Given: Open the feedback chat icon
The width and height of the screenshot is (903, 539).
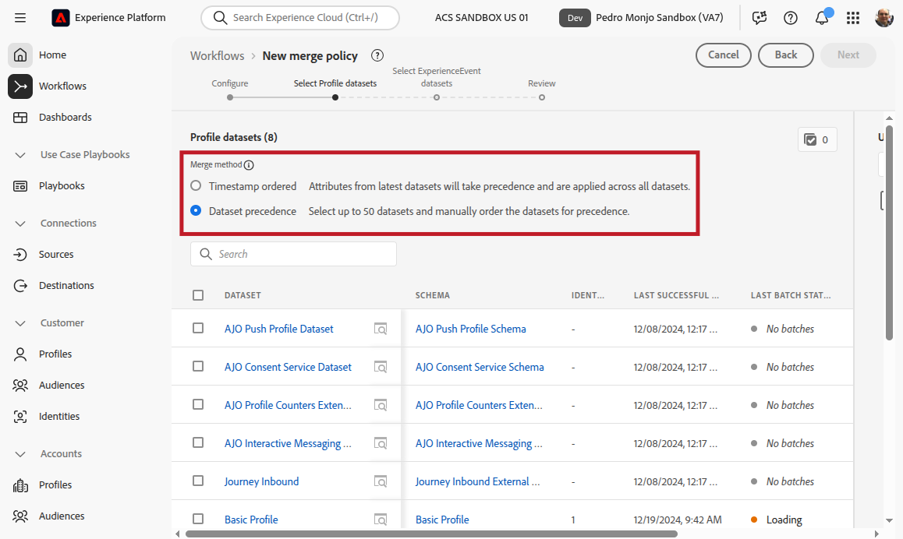Looking at the screenshot, I should click(760, 18).
